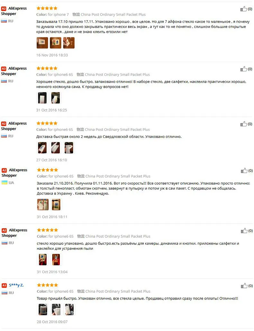Open first photo of the iphone 7 review
This screenshot has height=331, width=254.
42,43
